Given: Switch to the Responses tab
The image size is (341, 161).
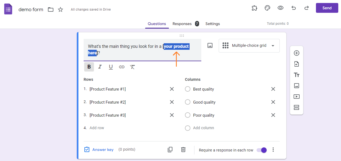Looking at the screenshot, I should (x=186, y=24).
